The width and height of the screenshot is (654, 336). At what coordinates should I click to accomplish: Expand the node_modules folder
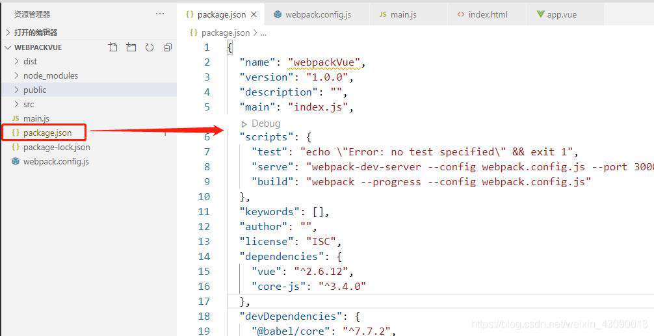pos(89,75)
